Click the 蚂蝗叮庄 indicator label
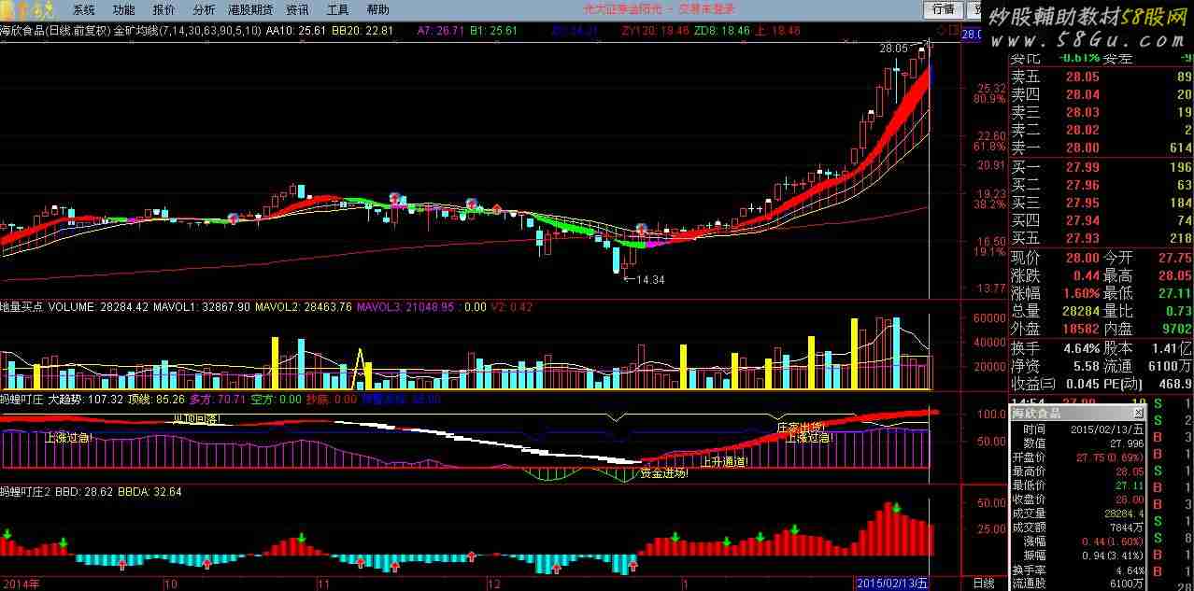 22,399
